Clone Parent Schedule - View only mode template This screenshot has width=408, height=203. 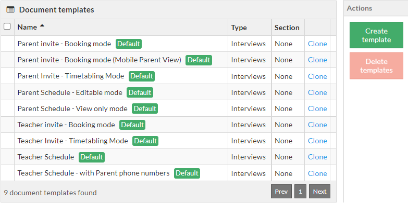click(317, 109)
